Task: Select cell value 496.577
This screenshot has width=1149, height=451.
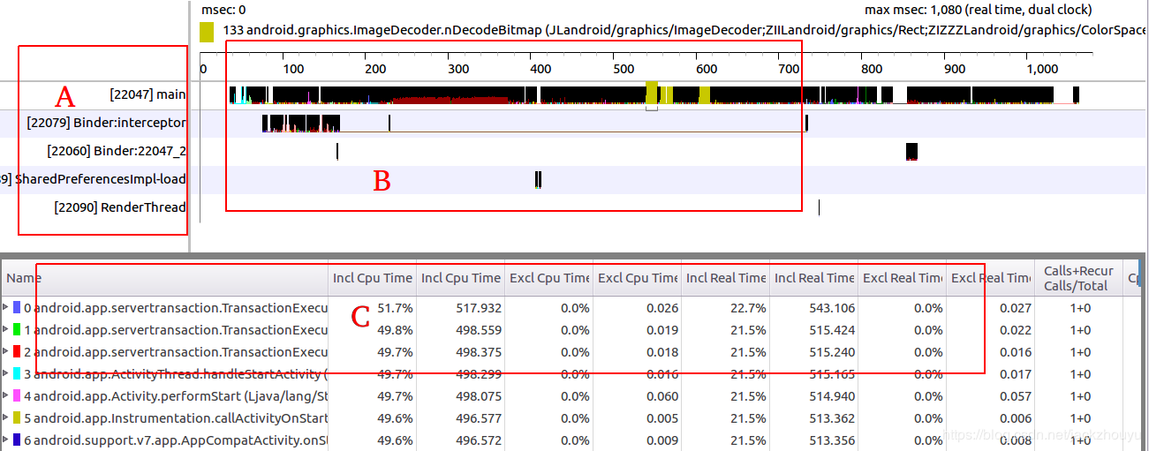Action: pyautogui.click(x=479, y=418)
